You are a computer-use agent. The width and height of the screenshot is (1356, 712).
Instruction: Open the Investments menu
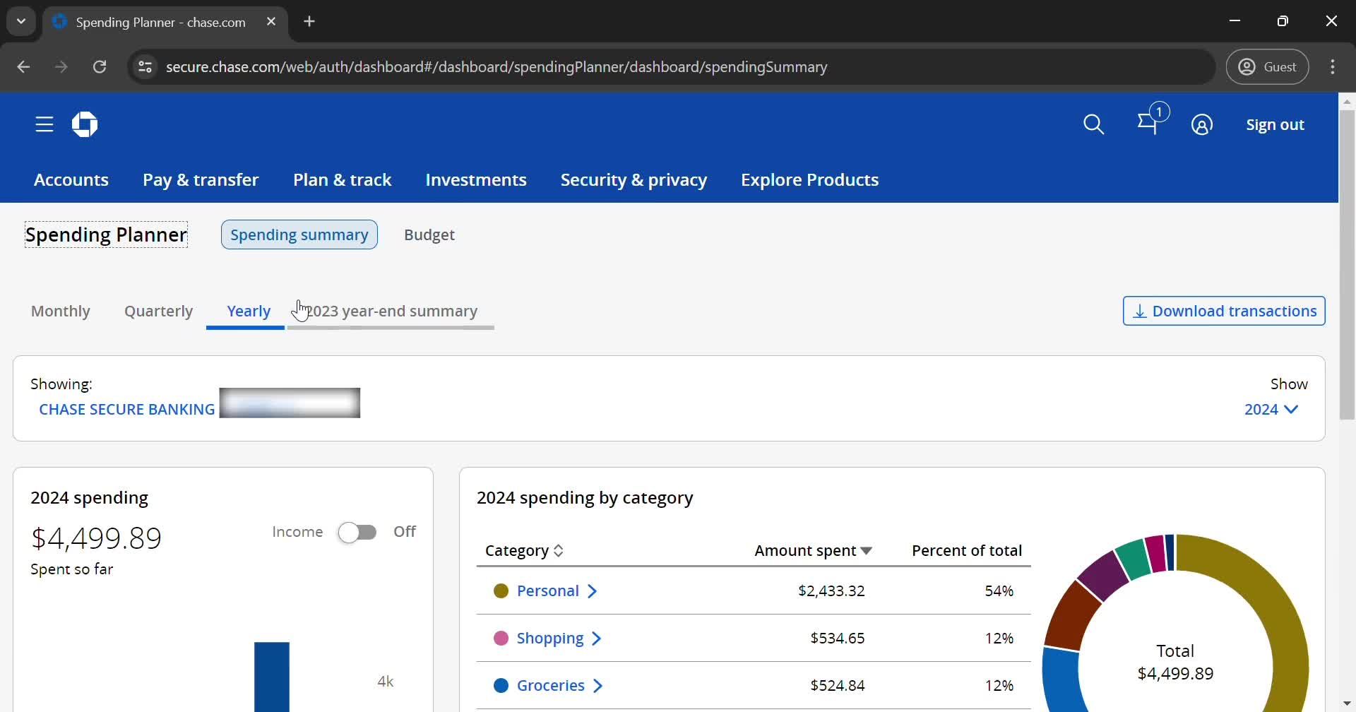(x=476, y=179)
